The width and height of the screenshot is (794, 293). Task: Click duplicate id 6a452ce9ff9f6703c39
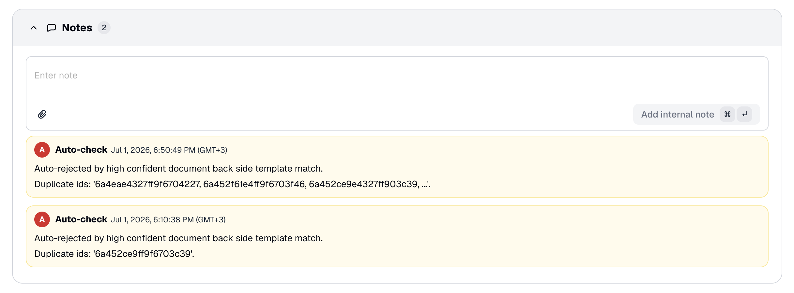[143, 254]
